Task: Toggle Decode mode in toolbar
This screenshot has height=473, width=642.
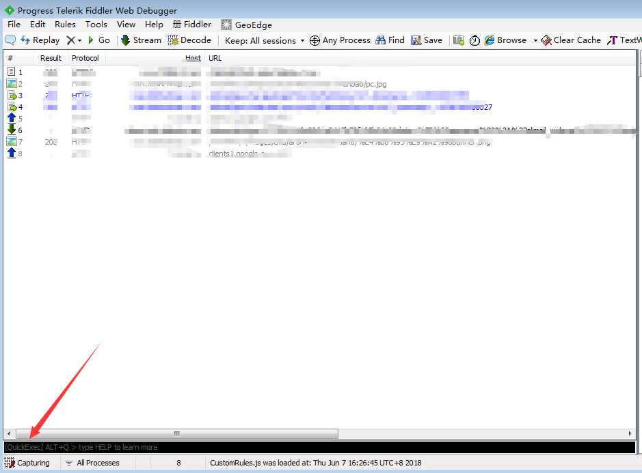Action: click(189, 40)
